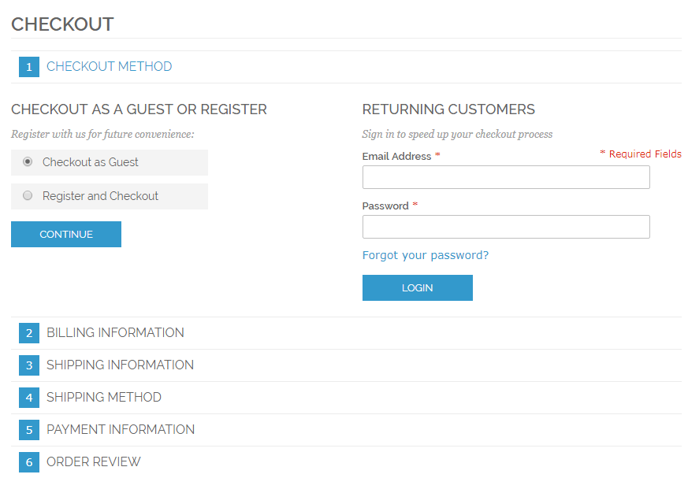
Task: Click the Checkout page heading
Action: (62, 24)
